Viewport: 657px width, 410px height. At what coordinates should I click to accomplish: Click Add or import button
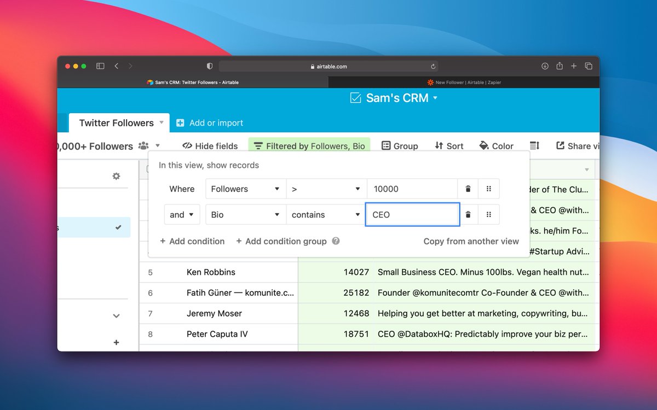(x=210, y=123)
